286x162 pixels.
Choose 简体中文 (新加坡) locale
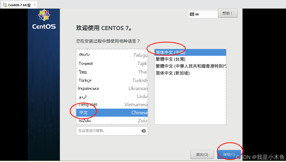[x=190, y=73]
